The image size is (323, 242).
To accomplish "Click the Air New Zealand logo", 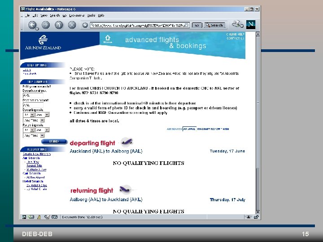I will (43, 42).
